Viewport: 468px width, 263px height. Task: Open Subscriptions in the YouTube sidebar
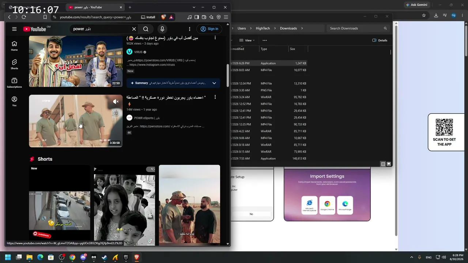tap(14, 83)
